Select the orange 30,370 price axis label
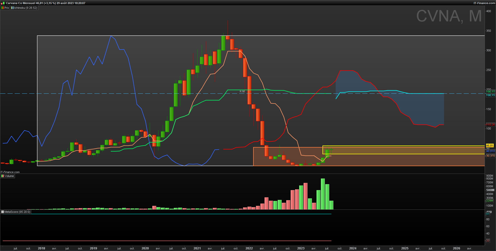This screenshot has width=496, height=251. click(490, 156)
